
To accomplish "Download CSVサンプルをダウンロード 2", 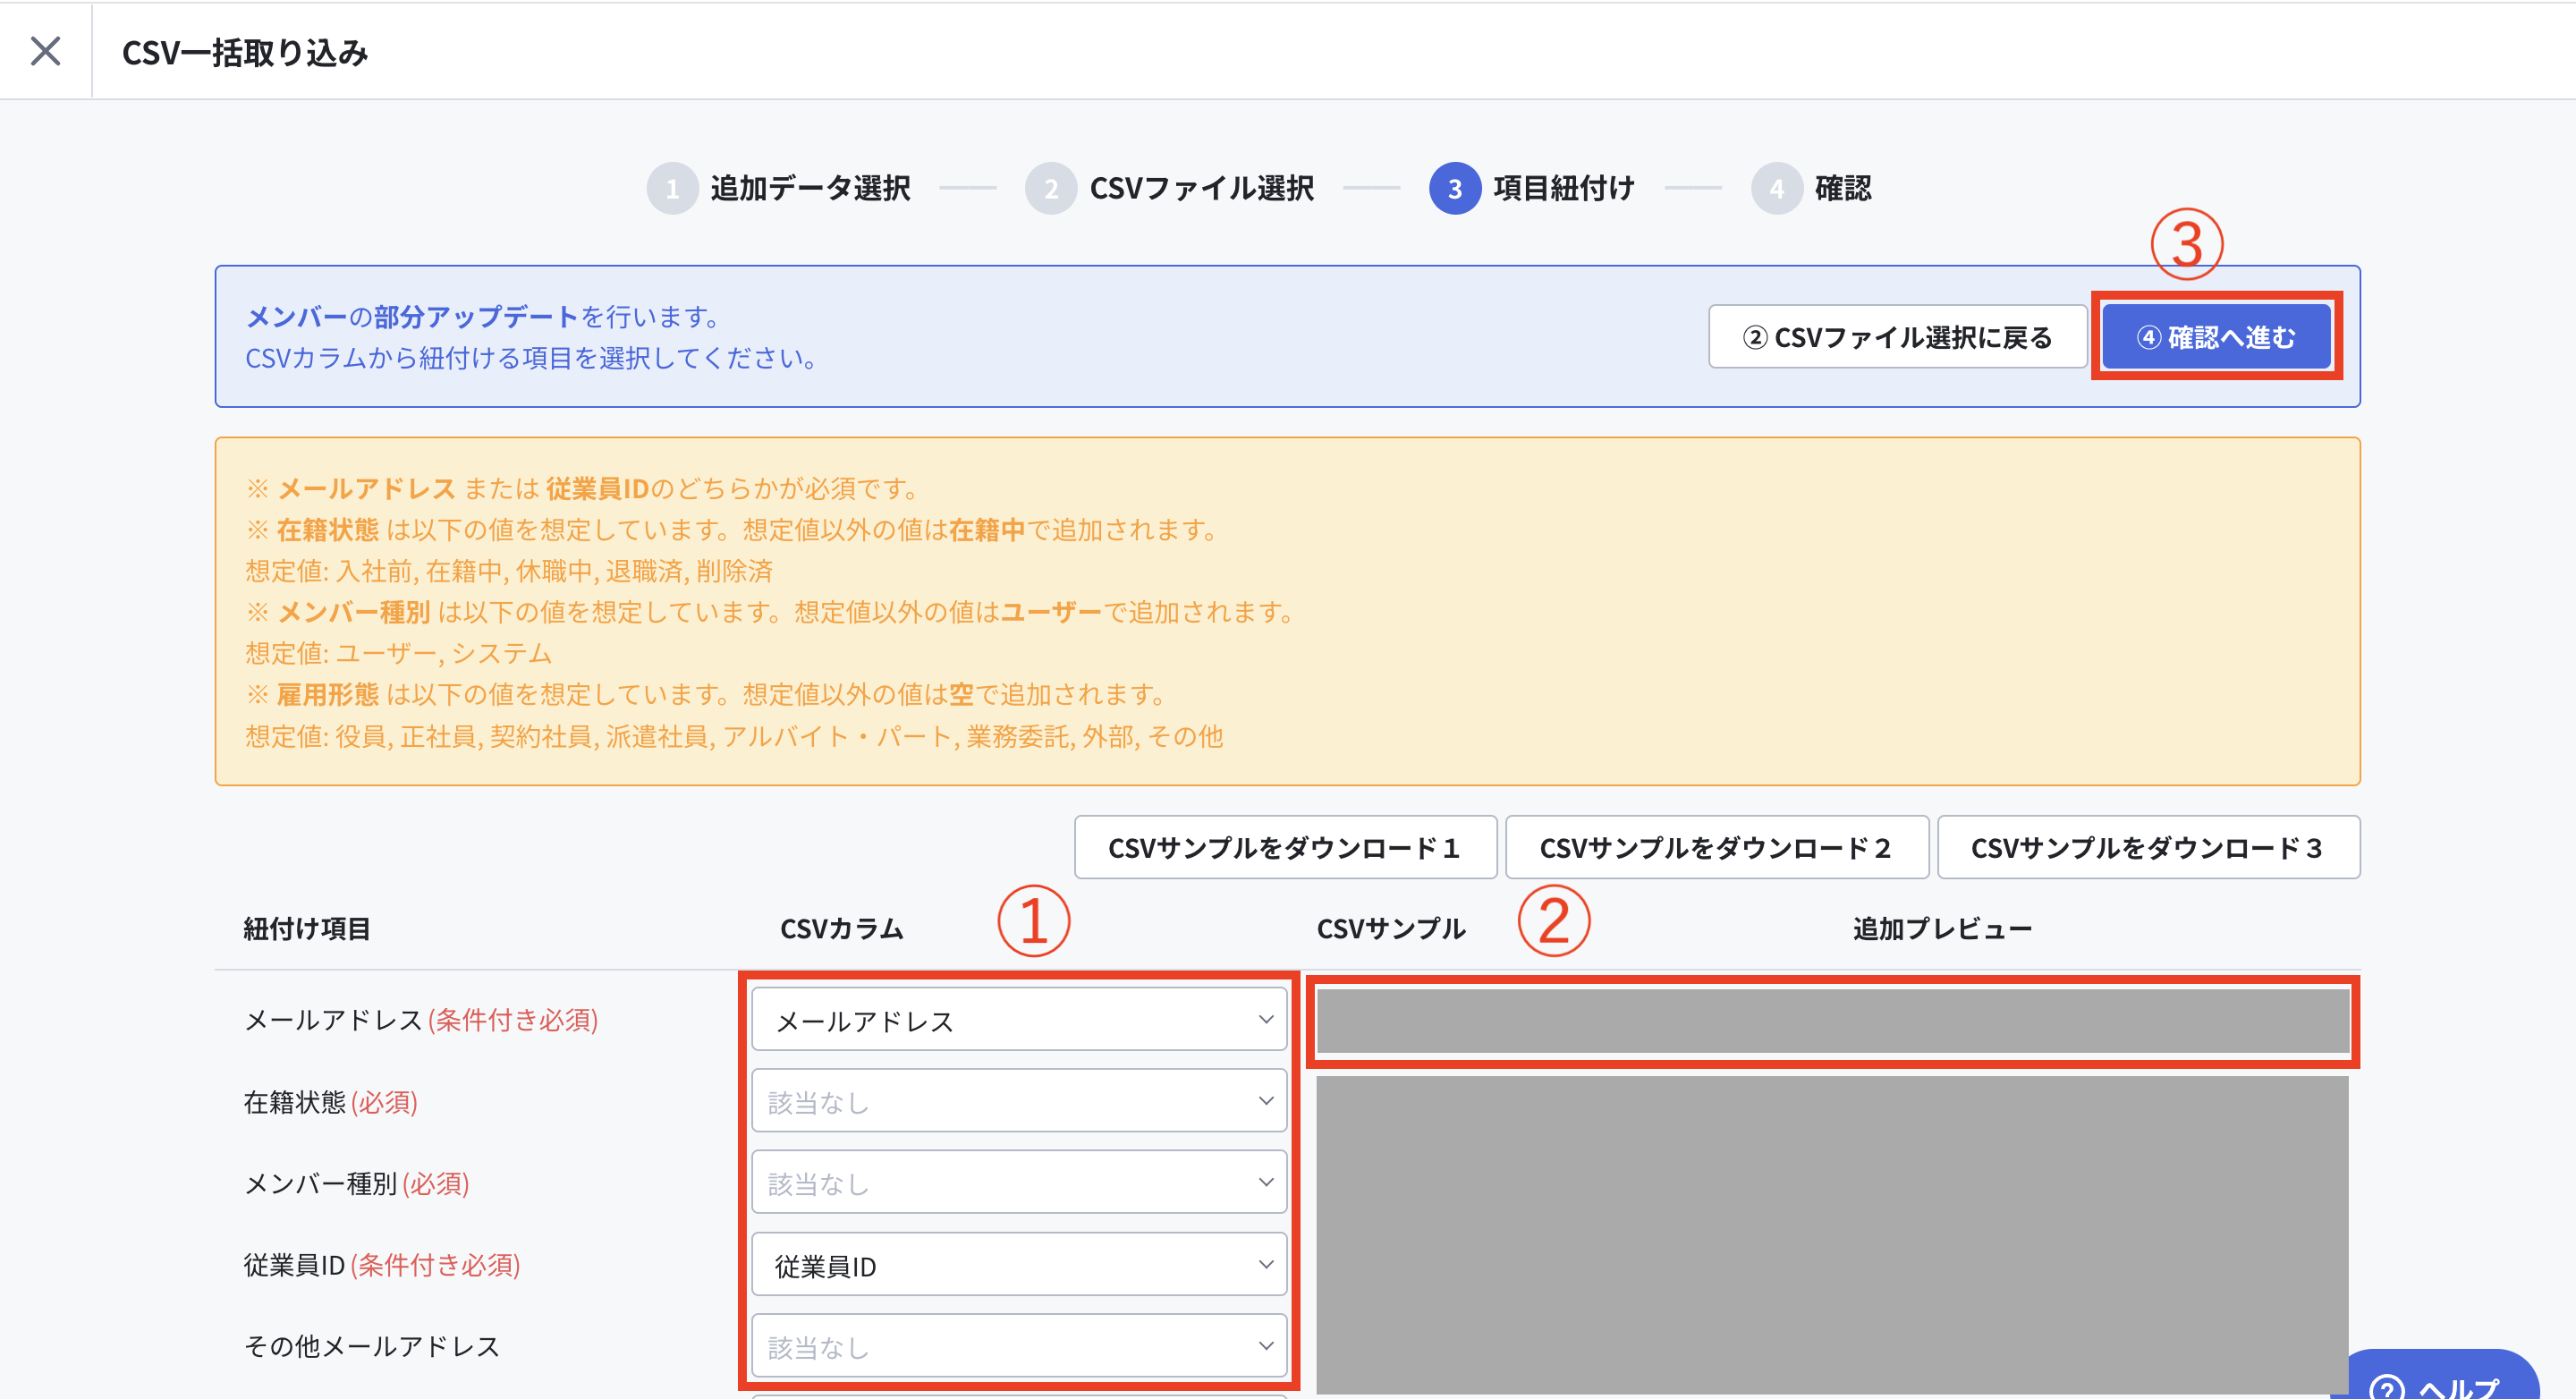I will (1716, 847).
